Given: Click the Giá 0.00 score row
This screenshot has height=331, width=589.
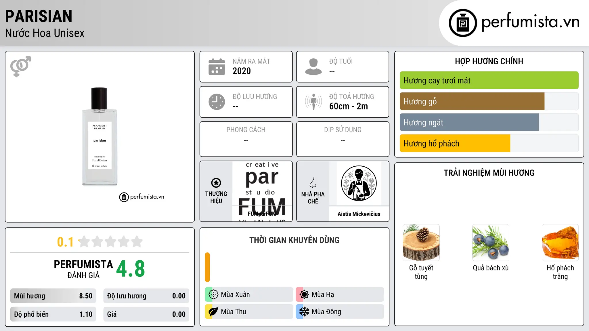Looking at the screenshot, I should coord(146,314).
